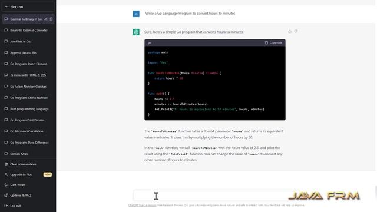Delete the Decimal to Binary chat
This screenshot has width=377, height=212.
tap(51, 19)
